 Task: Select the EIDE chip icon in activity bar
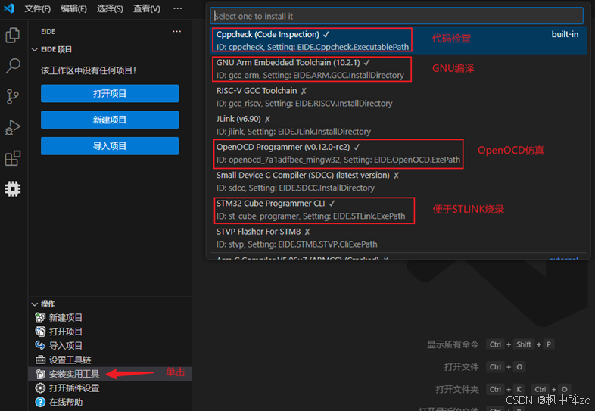tap(13, 188)
